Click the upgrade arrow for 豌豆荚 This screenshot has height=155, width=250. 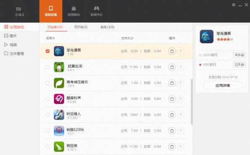181,147
